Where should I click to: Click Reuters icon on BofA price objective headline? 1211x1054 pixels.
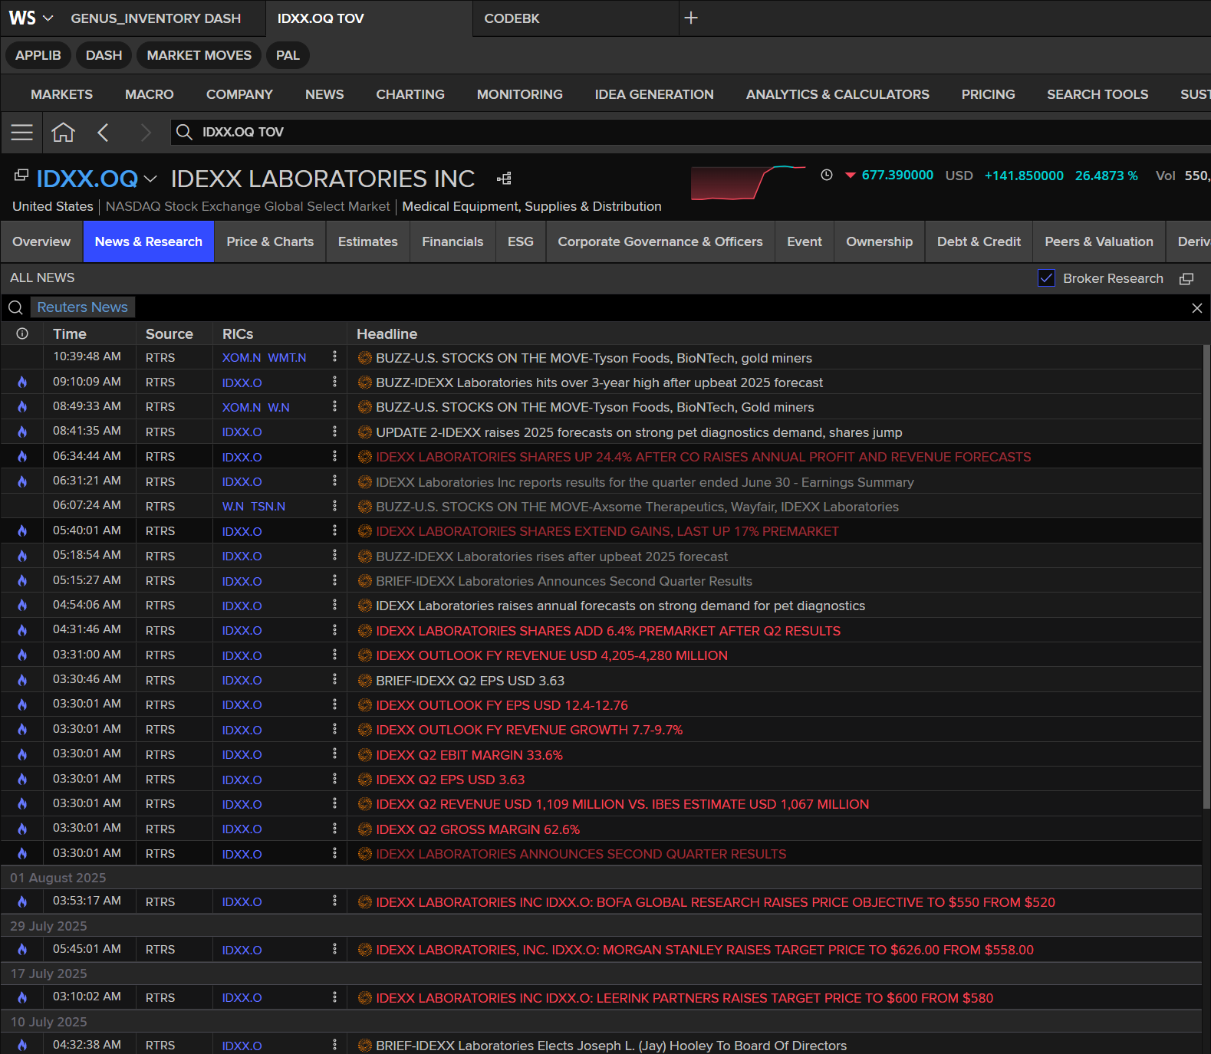pyautogui.click(x=365, y=901)
